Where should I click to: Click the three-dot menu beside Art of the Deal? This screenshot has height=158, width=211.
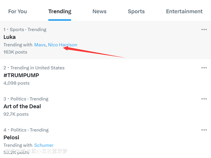204,99
